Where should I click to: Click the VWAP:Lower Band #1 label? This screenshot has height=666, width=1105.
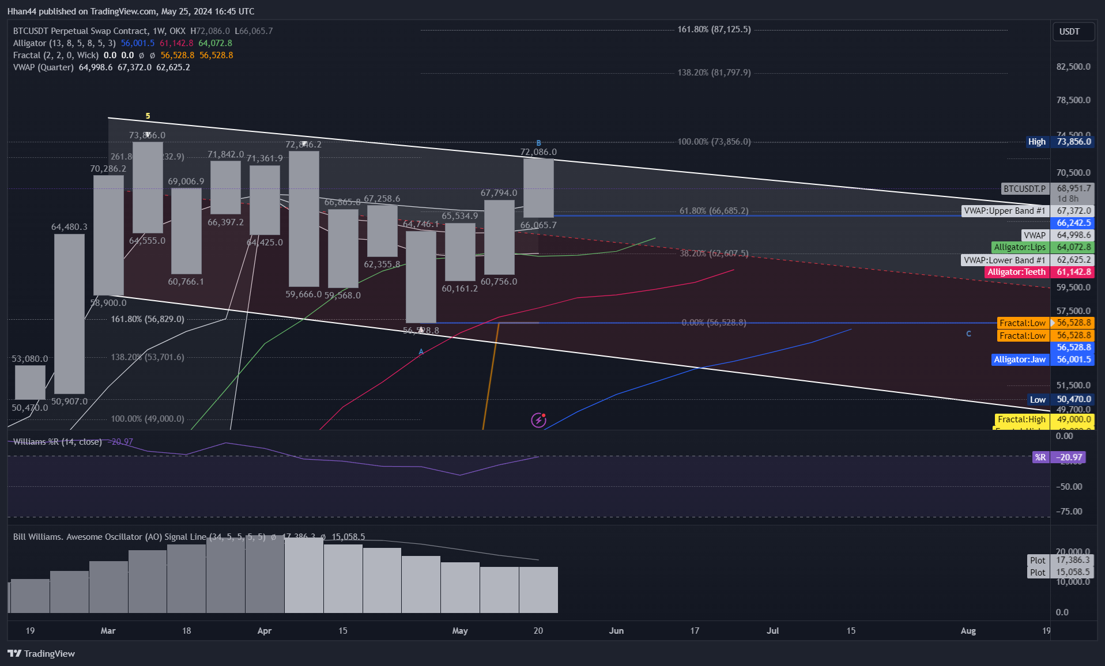[x=1028, y=260]
